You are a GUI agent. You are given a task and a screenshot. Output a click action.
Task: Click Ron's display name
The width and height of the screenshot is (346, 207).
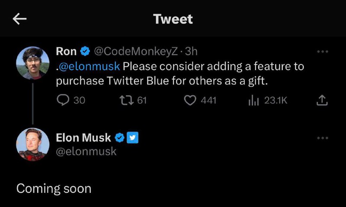[66, 52]
